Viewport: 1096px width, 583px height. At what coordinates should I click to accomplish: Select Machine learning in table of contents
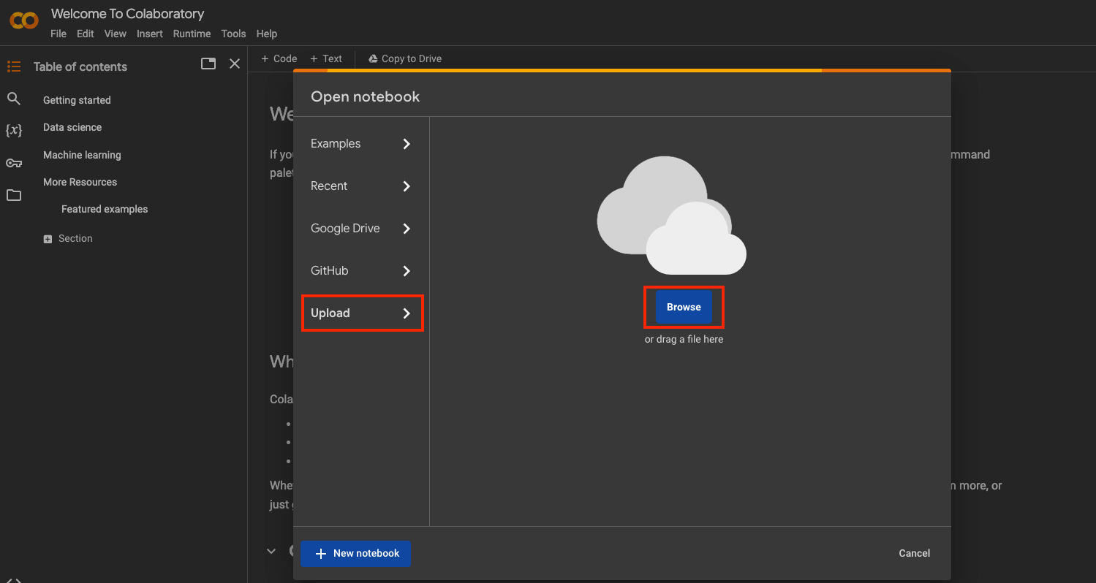coord(82,154)
